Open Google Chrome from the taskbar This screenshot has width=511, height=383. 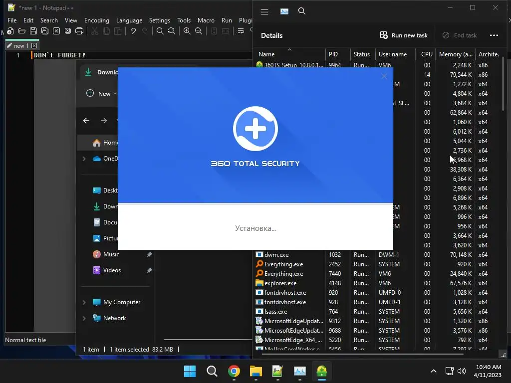pos(234,371)
